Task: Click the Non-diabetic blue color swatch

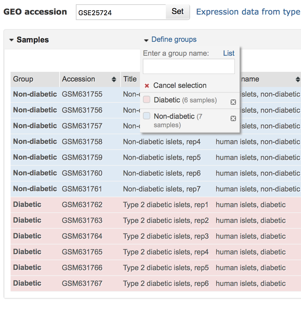Action: pos(147,116)
